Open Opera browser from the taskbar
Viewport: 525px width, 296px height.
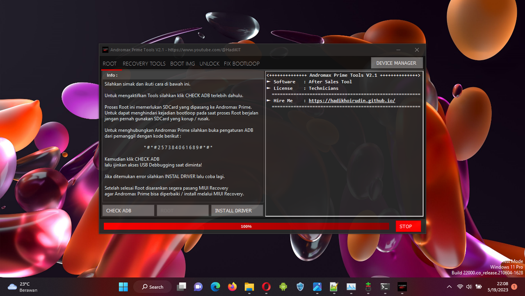[266, 287]
